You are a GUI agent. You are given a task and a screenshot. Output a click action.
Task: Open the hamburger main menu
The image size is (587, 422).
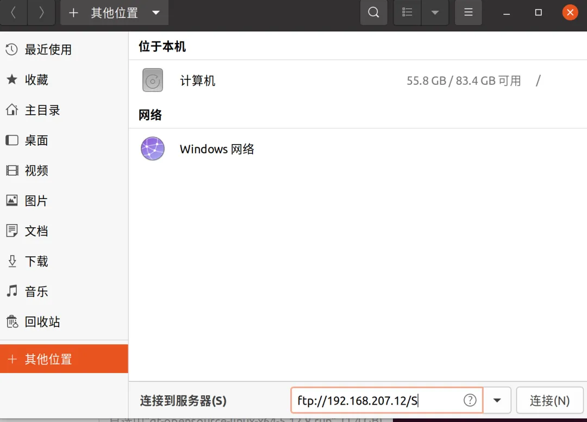[469, 13]
